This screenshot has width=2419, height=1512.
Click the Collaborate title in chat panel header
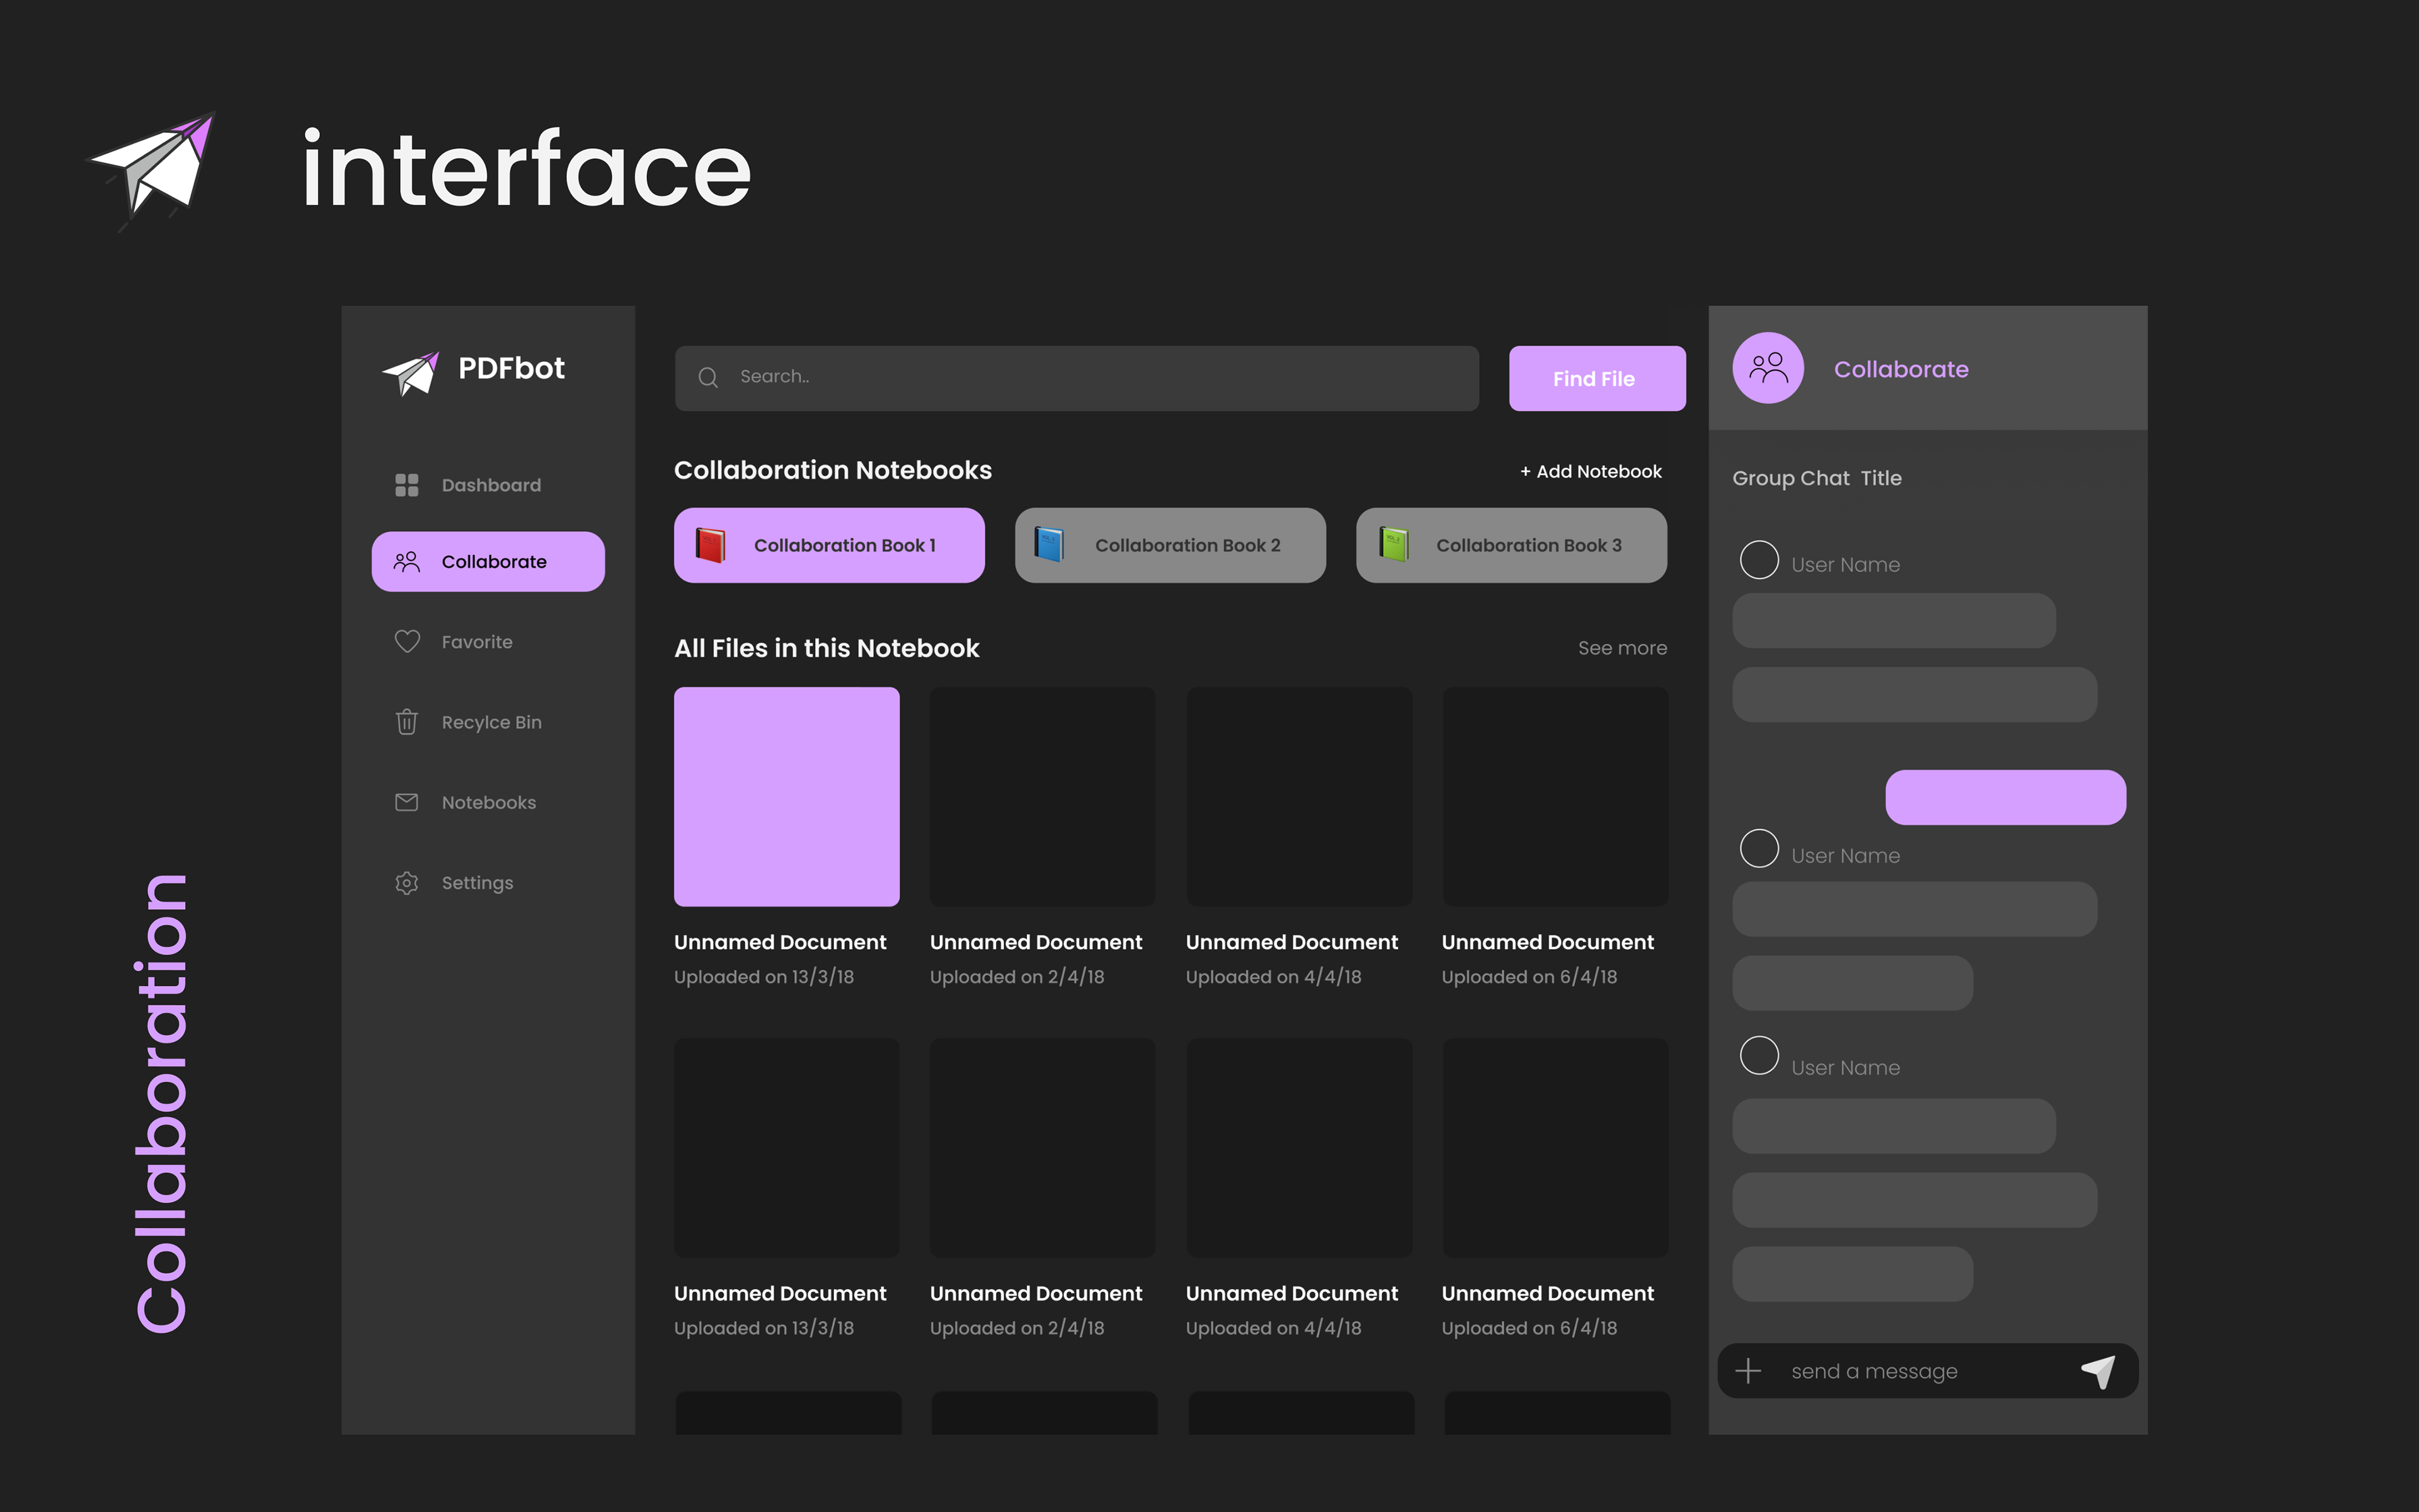click(x=1901, y=369)
